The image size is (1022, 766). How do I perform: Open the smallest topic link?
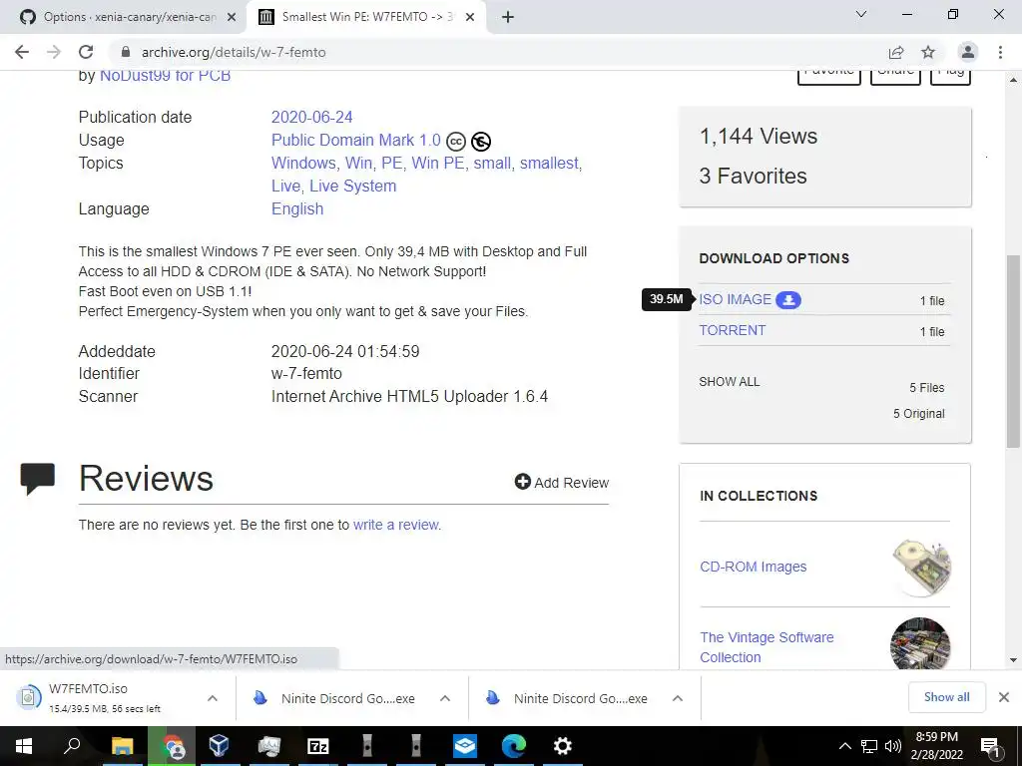pyautogui.click(x=549, y=163)
